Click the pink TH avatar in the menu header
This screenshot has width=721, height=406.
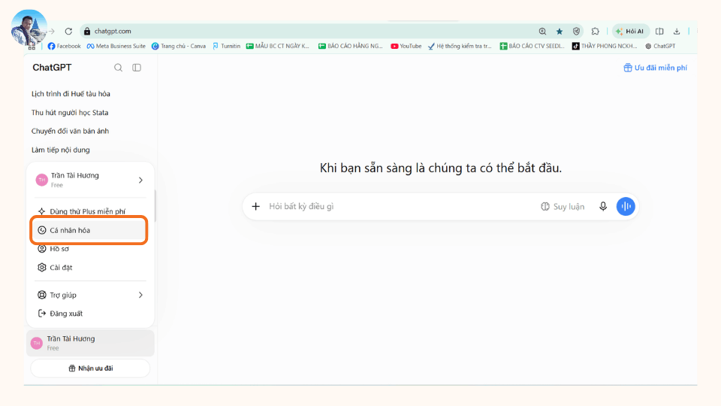point(42,180)
